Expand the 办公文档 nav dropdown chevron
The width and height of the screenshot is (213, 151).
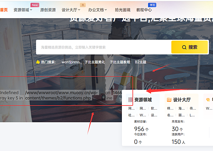tap(106, 10)
